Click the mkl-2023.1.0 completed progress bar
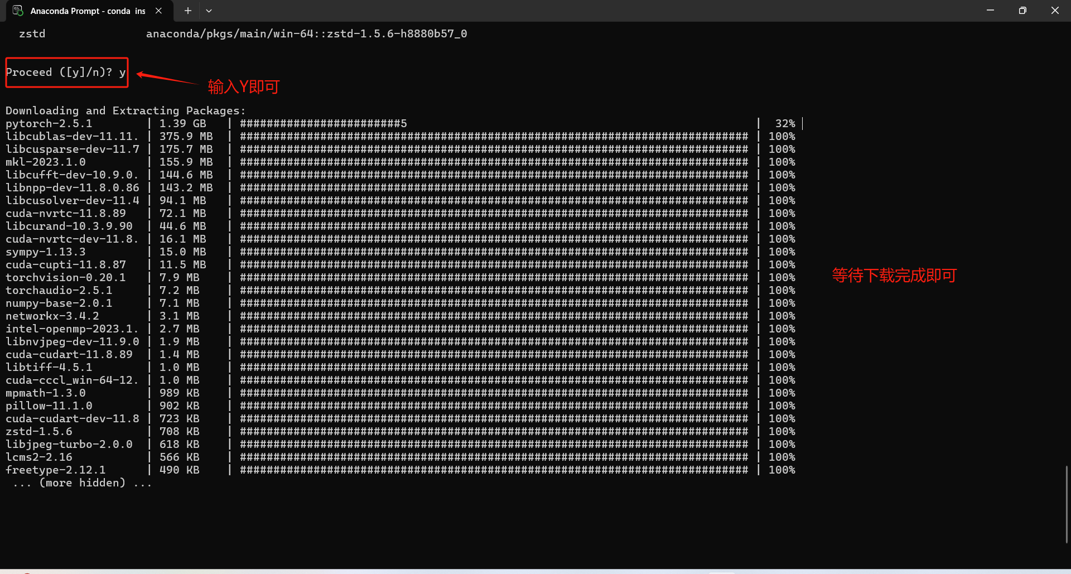 tap(494, 162)
